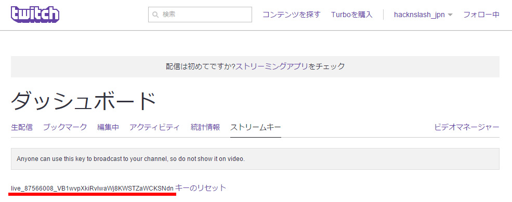Viewport: 512px width, 202px height.
Task: Expand the hacknslash_jpn account dropdown arrow
Action: coord(450,15)
